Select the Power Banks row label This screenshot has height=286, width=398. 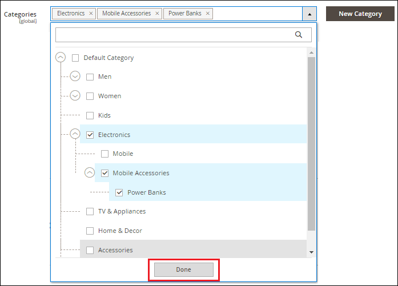tap(146, 192)
